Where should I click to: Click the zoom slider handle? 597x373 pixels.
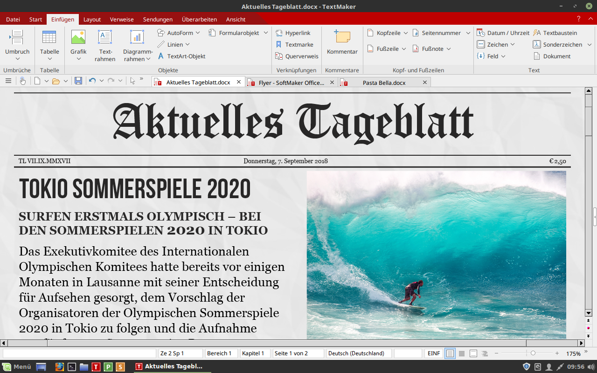coord(533,353)
